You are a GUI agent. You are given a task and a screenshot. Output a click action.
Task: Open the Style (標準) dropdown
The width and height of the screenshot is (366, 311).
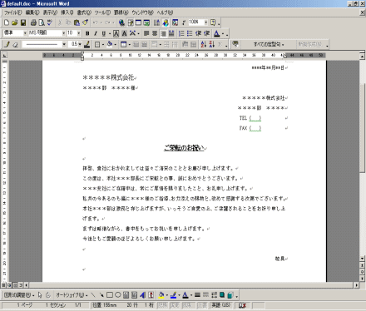tap(25, 33)
